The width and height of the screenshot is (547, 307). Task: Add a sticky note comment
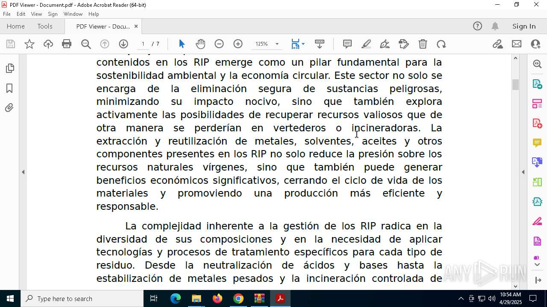click(x=347, y=44)
